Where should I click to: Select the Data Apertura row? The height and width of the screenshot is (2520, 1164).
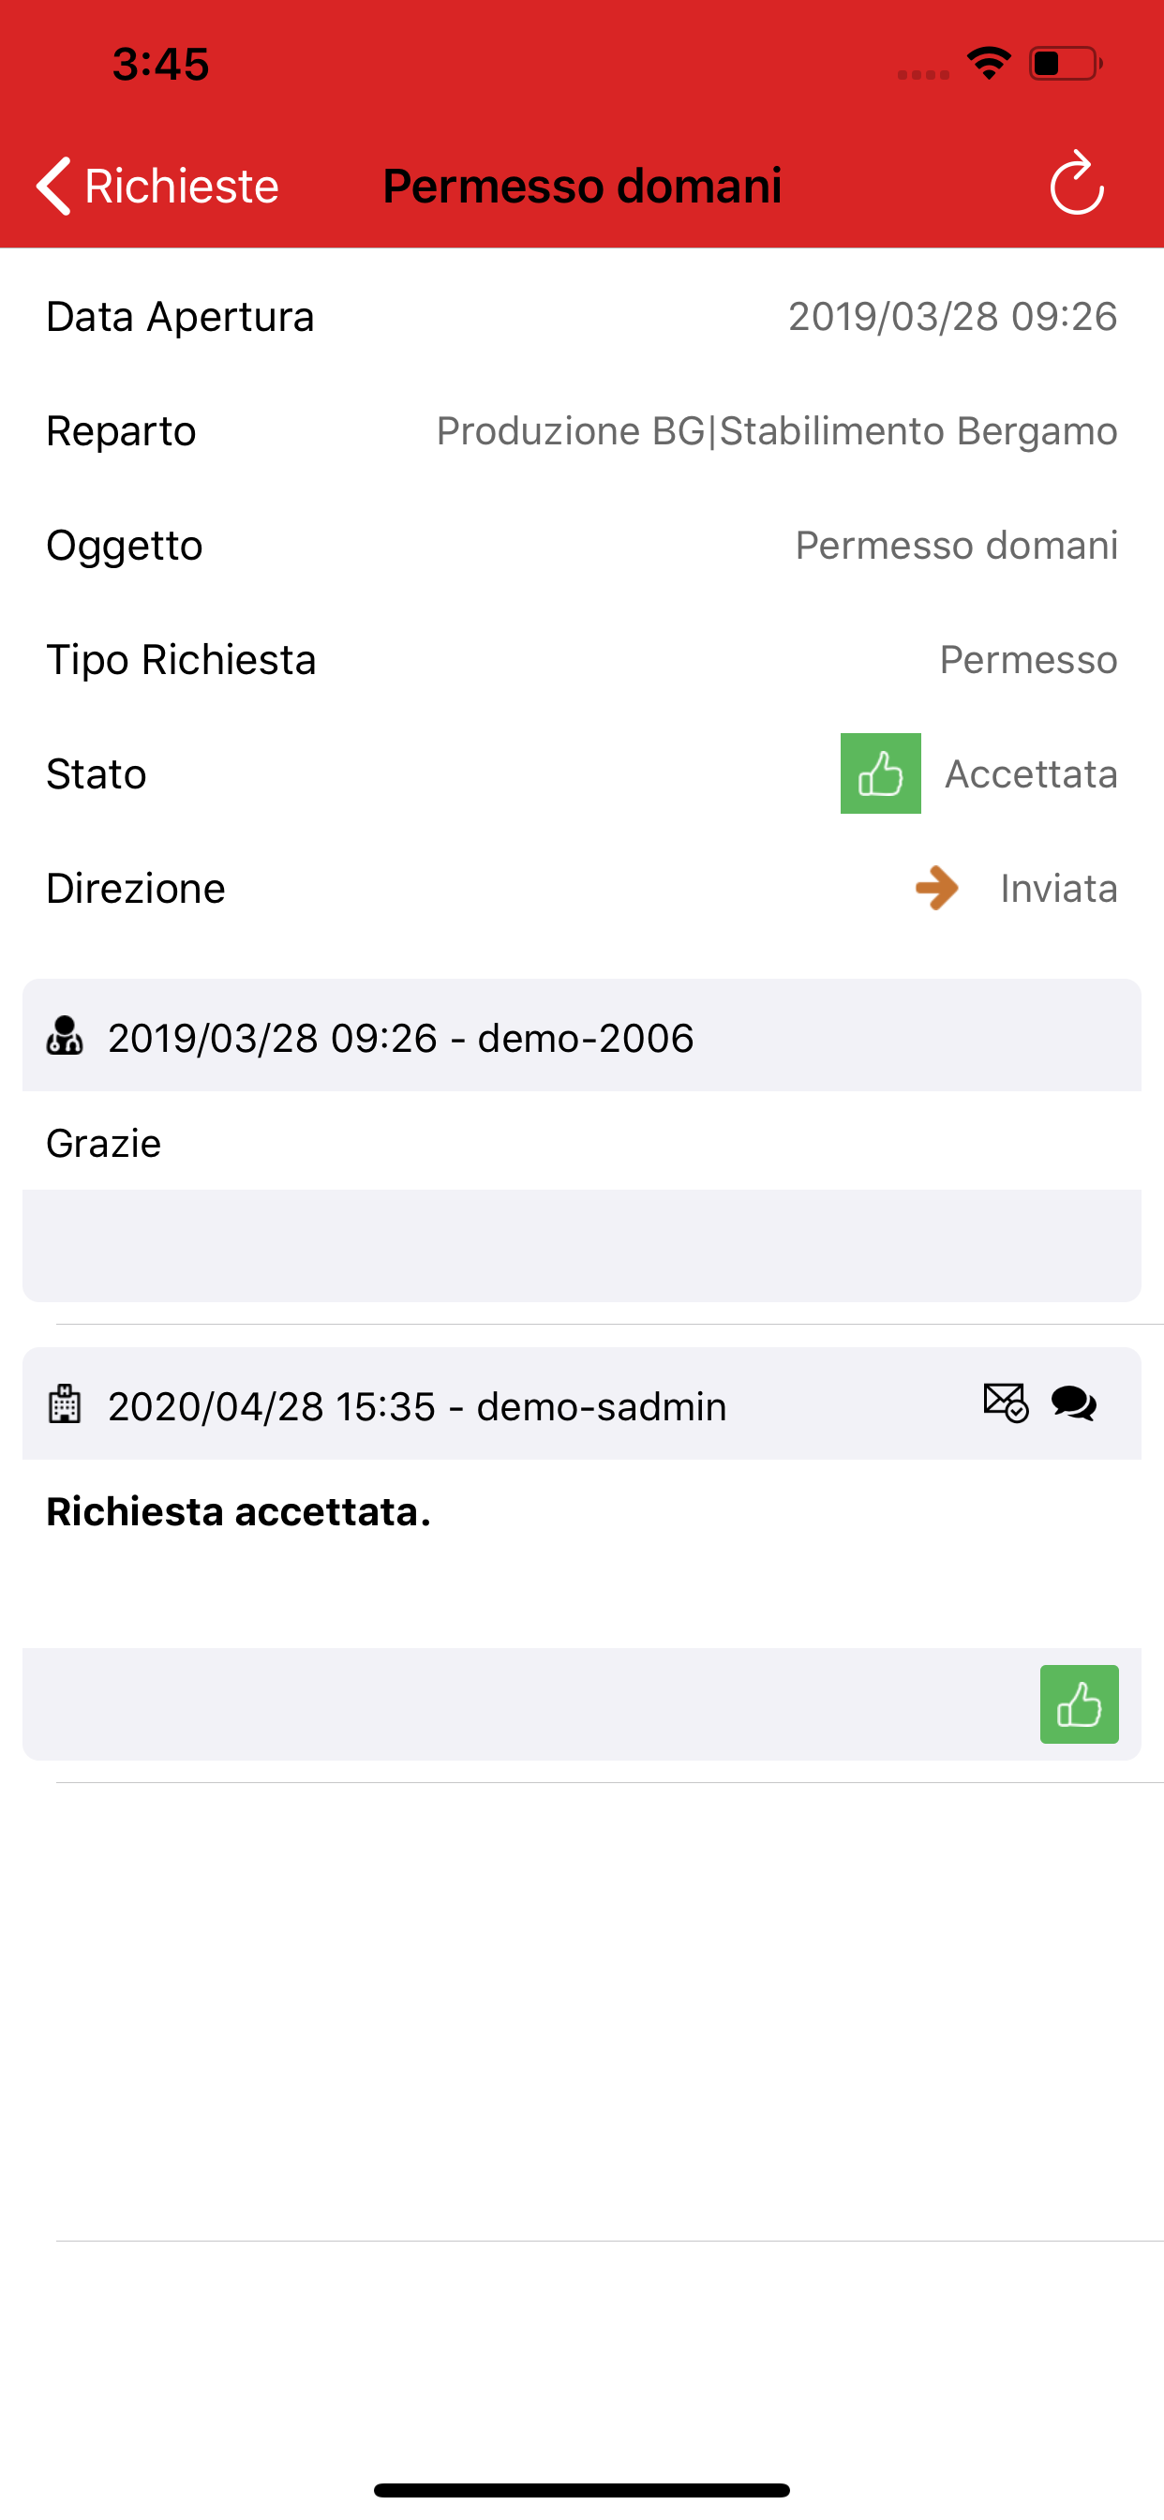[x=582, y=317]
